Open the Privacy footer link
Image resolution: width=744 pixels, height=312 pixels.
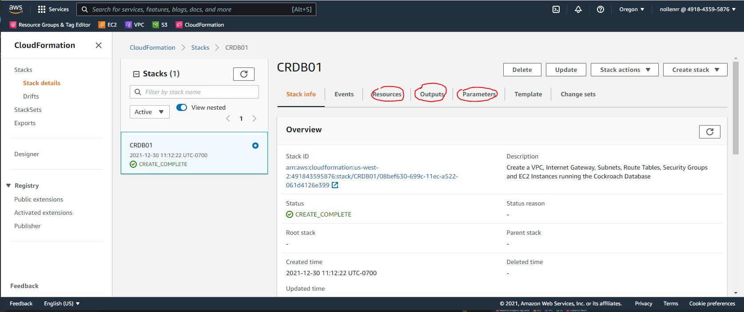(644, 304)
